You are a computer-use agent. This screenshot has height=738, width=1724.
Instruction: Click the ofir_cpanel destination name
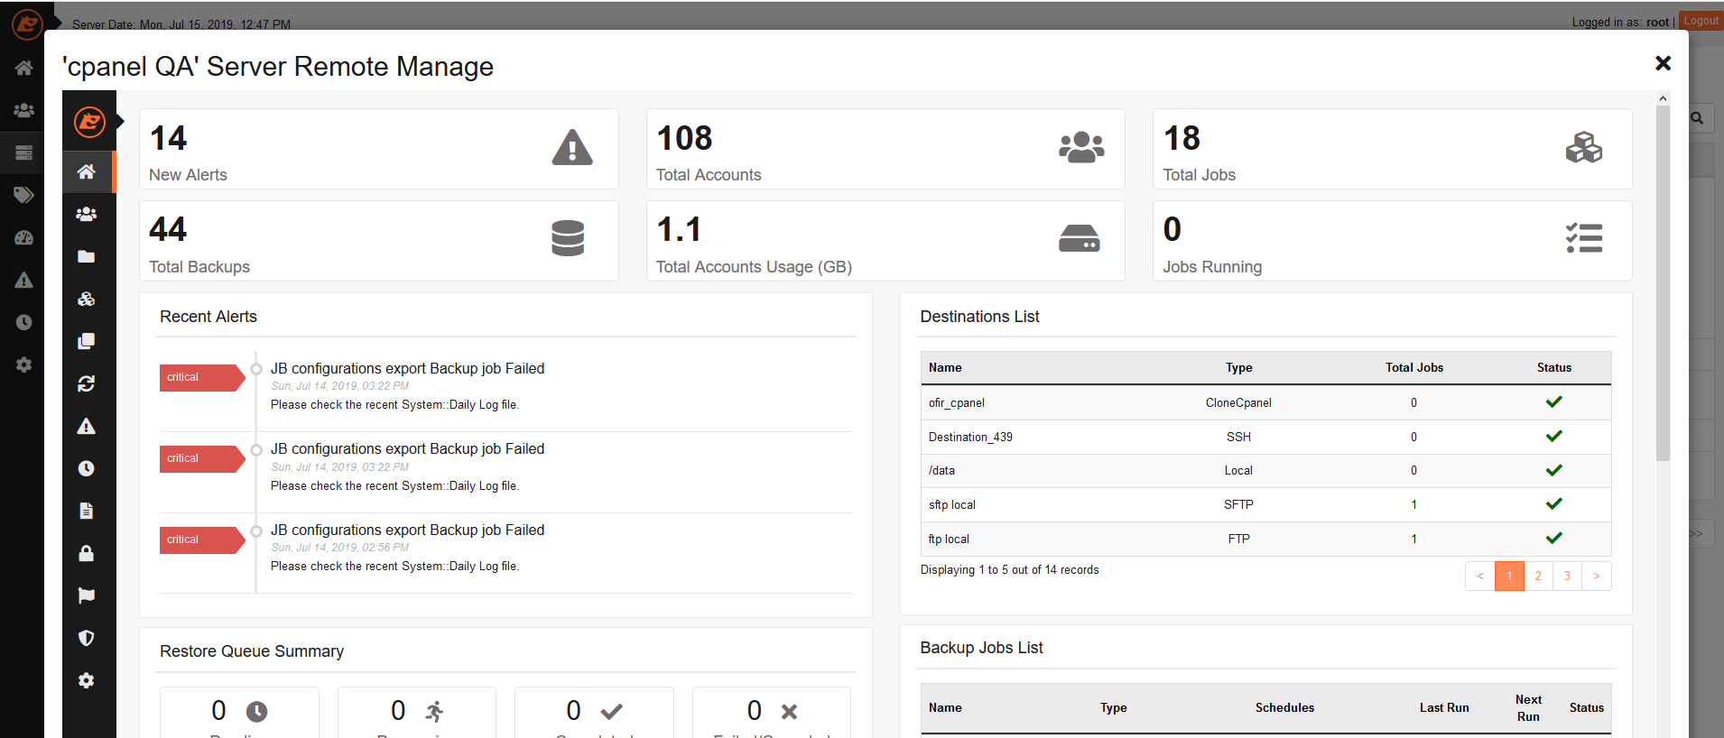pos(956,402)
